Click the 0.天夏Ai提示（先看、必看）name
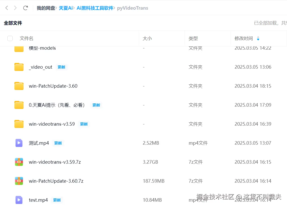This screenshot has width=287, height=206. point(57,105)
